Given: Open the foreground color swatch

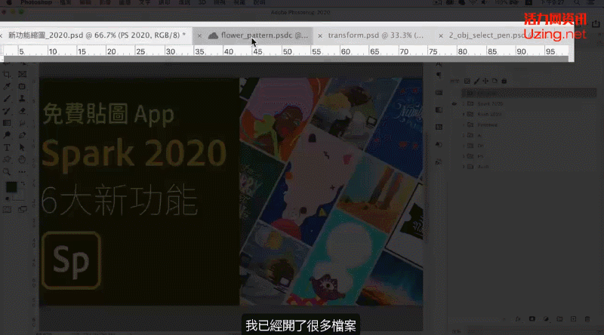Looking at the screenshot, I should tap(11, 187).
